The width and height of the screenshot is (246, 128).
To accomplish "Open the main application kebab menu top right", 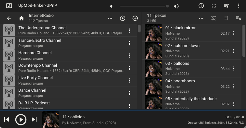I will 239,6.
